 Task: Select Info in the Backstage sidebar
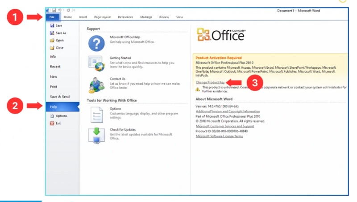click(x=53, y=57)
